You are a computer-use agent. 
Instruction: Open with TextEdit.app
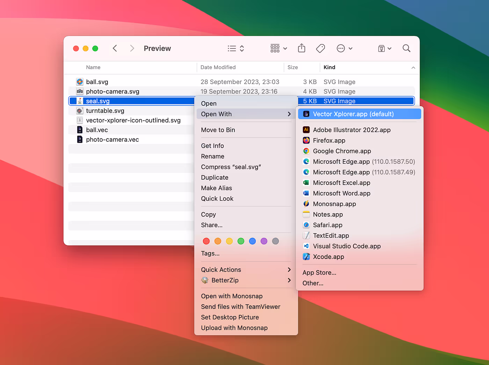coord(360,236)
